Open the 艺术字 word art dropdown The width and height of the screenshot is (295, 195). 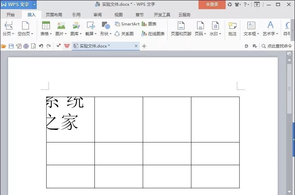(x=277, y=34)
